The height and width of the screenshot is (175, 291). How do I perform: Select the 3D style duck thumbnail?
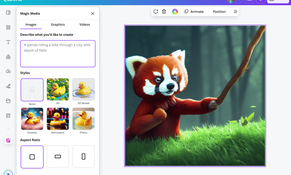[x=58, y=89]
